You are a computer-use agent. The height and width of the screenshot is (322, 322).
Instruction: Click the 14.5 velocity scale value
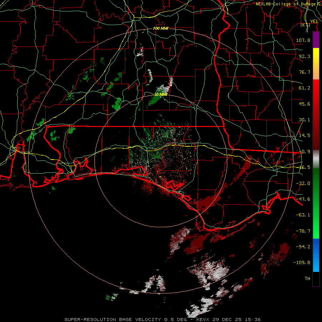click(304, 136)
